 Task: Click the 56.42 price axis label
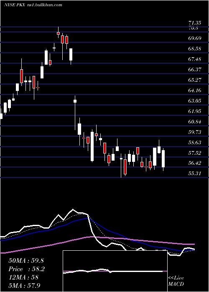click(x=195, y=163)
